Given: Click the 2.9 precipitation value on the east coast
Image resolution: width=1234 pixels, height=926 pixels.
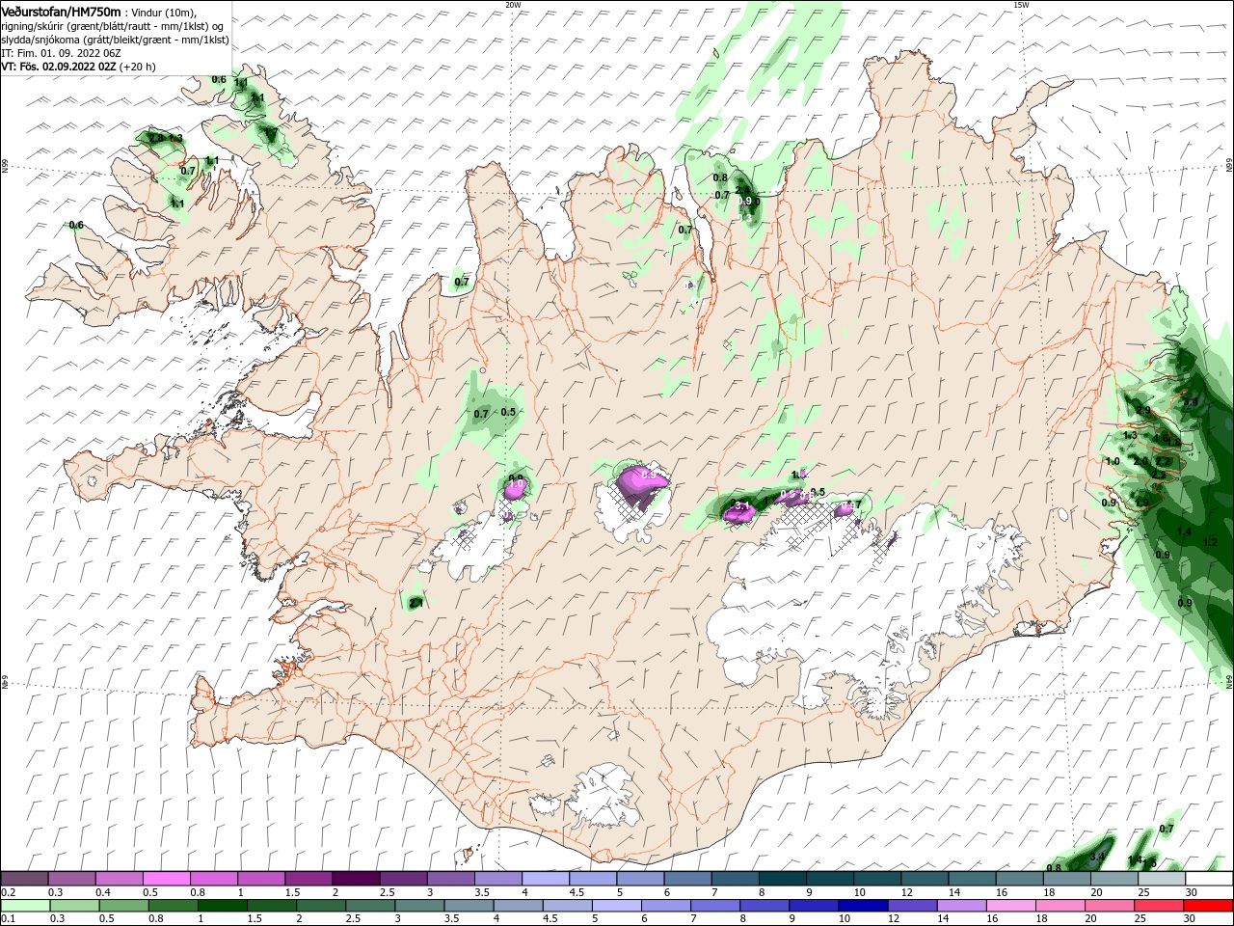Looking at the screenshot, I should click(x=1143, y=411).
